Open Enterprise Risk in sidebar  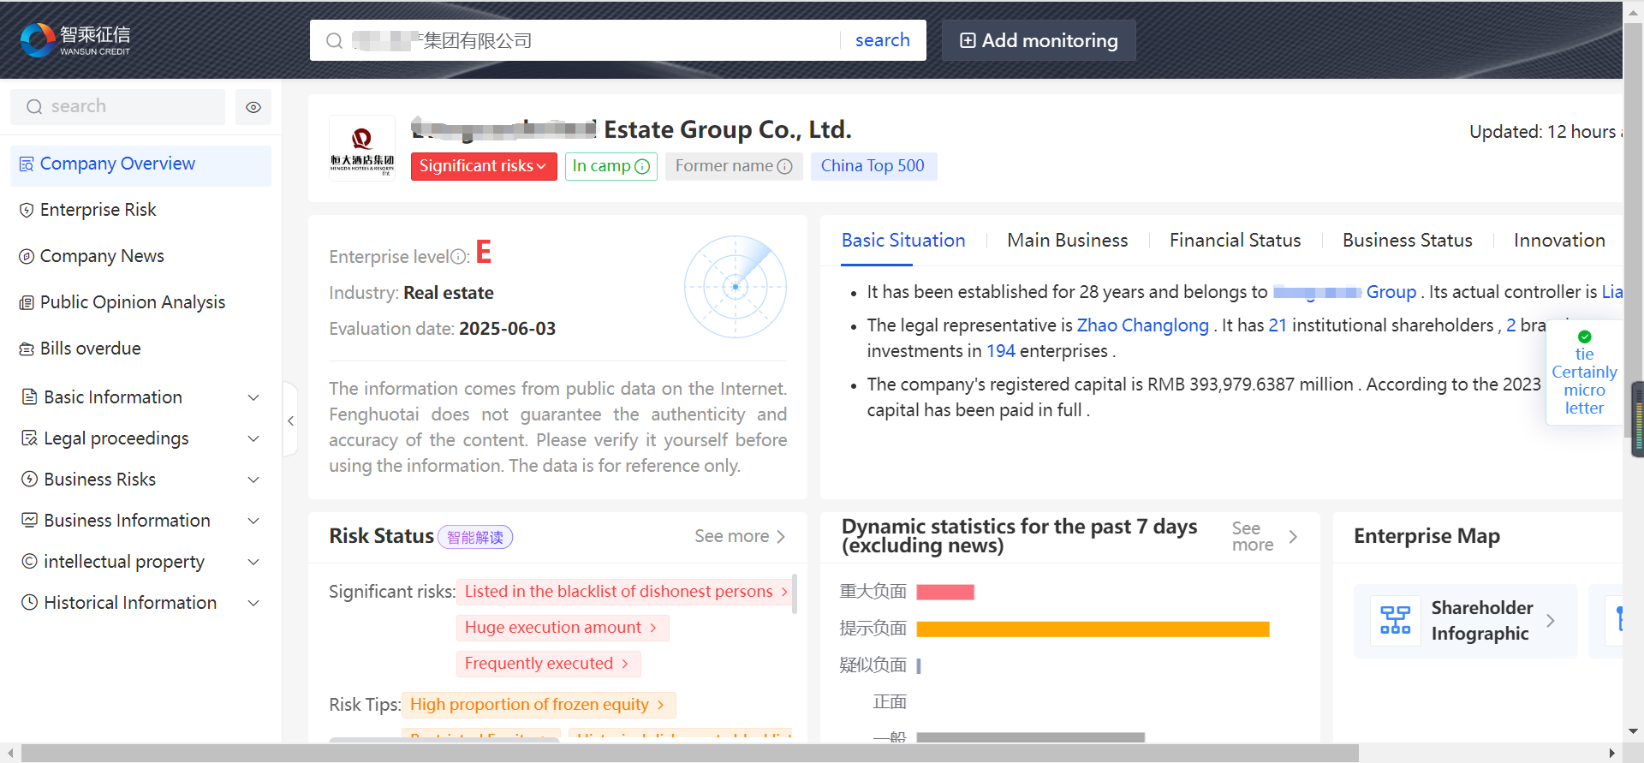click(140, 210)
